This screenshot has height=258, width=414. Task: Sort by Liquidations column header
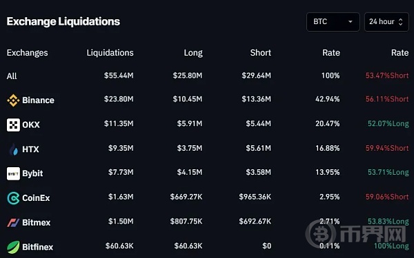click(110, 53)
